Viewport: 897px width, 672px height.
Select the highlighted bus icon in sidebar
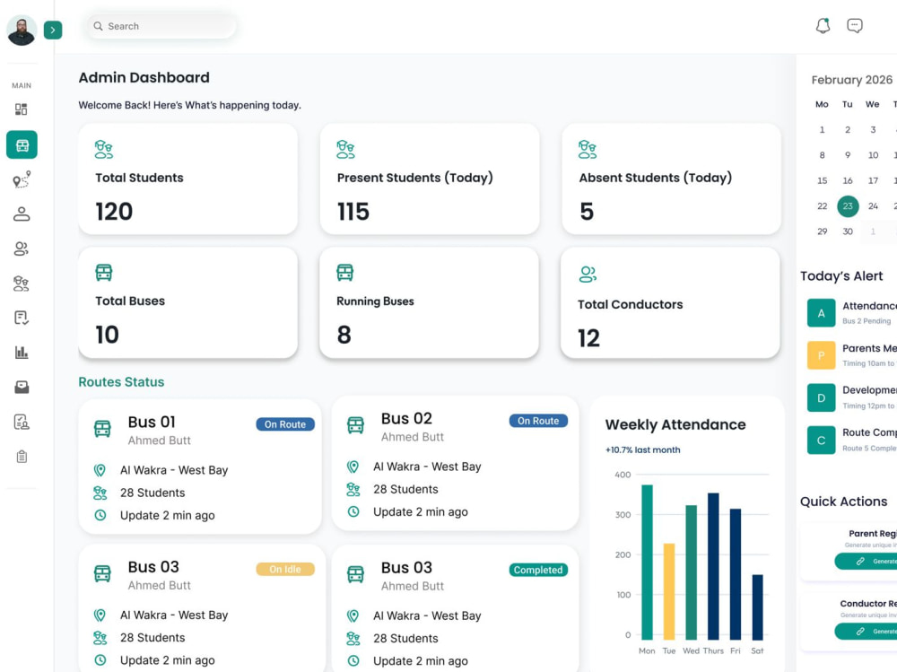[x=22, y=144]
